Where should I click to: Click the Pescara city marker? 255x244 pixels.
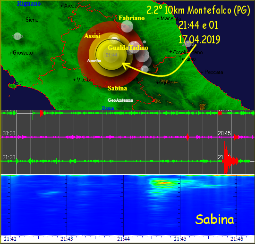(212, 72)
